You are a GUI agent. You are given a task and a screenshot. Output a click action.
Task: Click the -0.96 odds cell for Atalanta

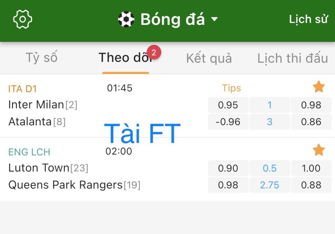point(228,122)
